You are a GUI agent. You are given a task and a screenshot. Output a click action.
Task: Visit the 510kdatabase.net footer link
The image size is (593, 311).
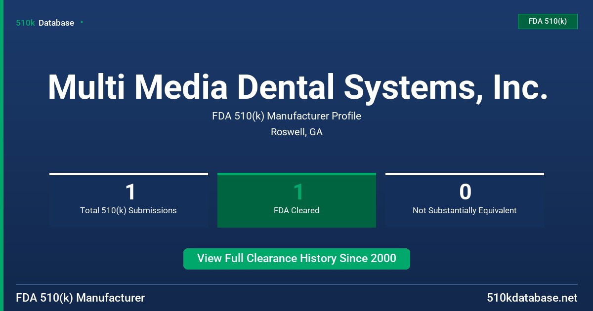tap(532, 298)
